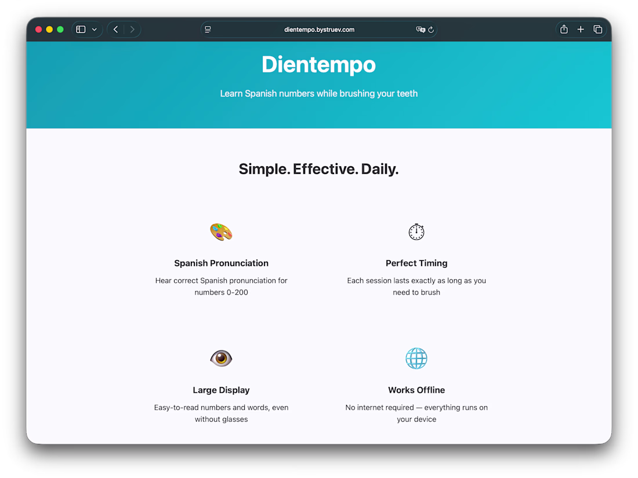
Task: Click the 'Hear correct Spanish pronunciation' description
Action: (x=221, y=286)
